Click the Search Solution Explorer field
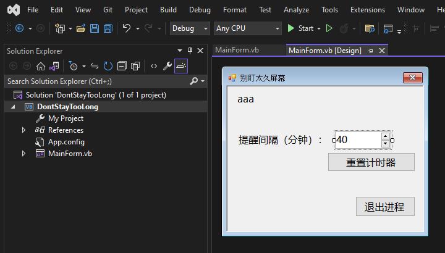This screenshot has width=445, height=253. pos(96,81)
